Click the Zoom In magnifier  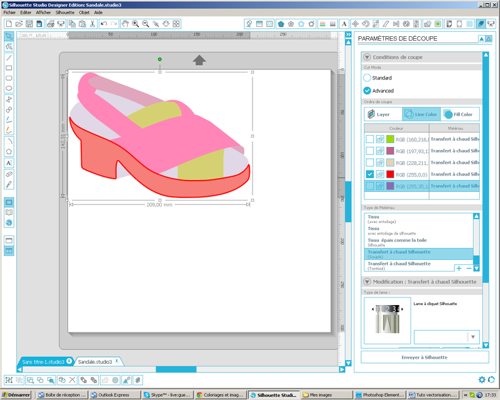pos(135,24)
